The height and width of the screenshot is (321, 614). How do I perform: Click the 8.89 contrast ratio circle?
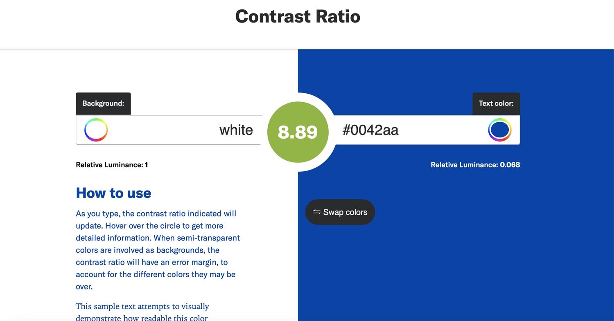(298, 132)
